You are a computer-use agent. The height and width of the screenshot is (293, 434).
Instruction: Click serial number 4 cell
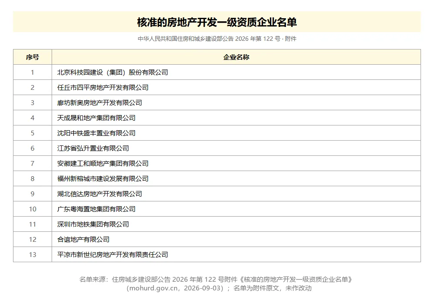[x=33, y=118]
